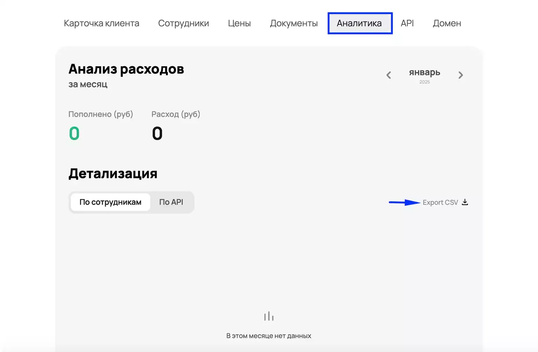
Task: Click the CSV download icon
Action: (465, 202)
